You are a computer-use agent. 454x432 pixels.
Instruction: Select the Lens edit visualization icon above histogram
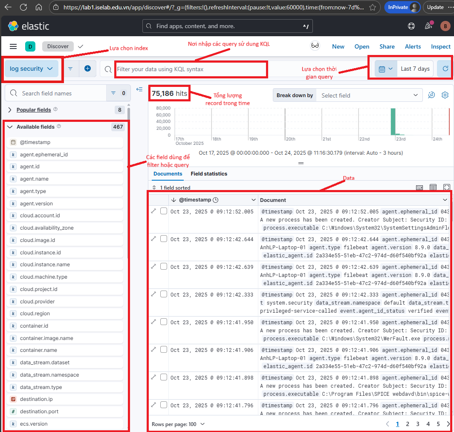[431, 95]
